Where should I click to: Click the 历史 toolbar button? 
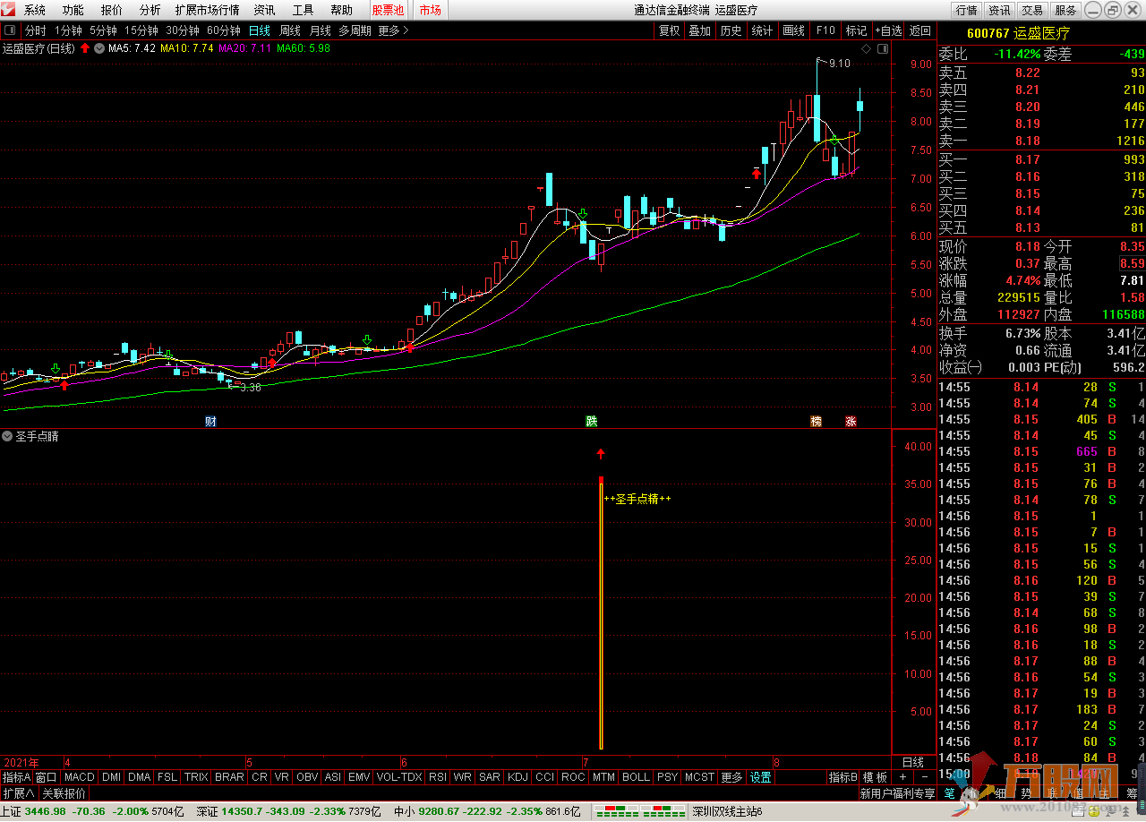tap(731, 30)
